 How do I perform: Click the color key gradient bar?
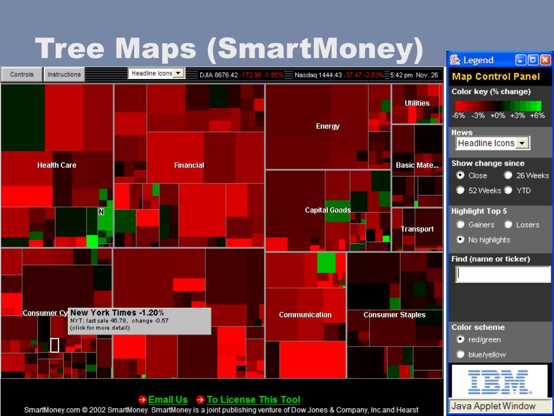tap(498, 106)
